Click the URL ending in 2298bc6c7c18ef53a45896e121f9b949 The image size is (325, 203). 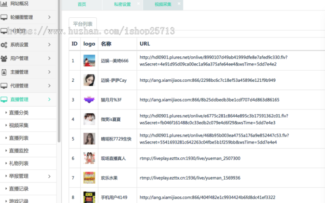click(208, 80)
